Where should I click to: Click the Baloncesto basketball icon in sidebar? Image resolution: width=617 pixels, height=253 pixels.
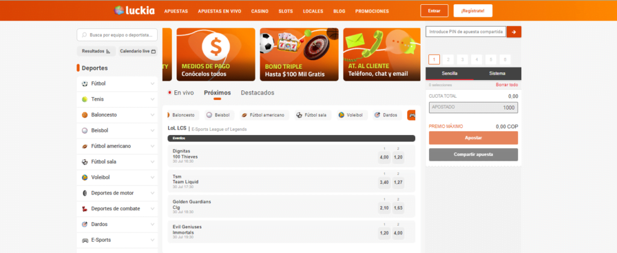[84, 115]
